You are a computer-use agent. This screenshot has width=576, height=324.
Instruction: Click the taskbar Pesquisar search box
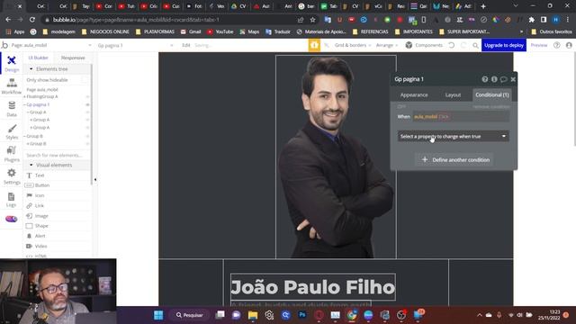click(189, 315)
